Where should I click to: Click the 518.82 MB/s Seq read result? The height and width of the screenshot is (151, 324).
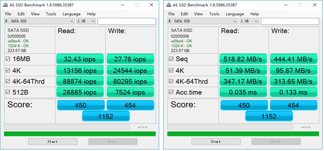[x=243, y=59]
